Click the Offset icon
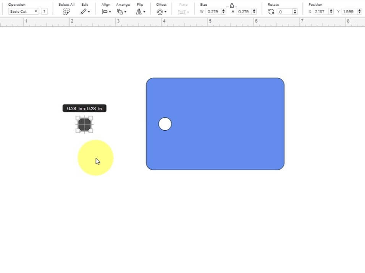The width and height of the screenshot is (365, 273). tap(160, 11)
